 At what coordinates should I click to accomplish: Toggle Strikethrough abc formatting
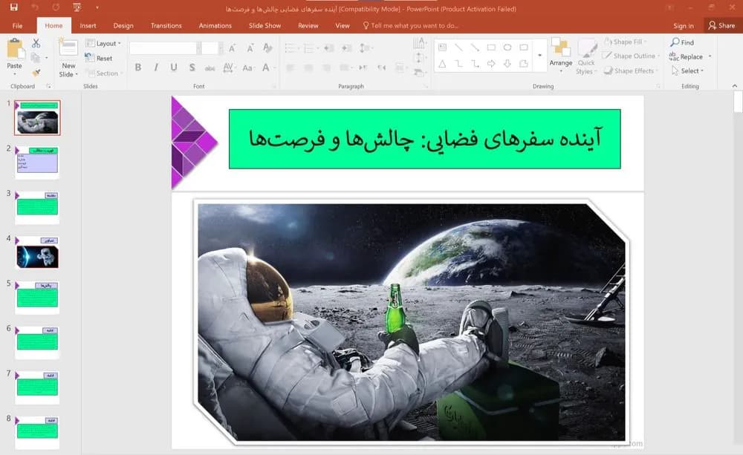point(210,68)
